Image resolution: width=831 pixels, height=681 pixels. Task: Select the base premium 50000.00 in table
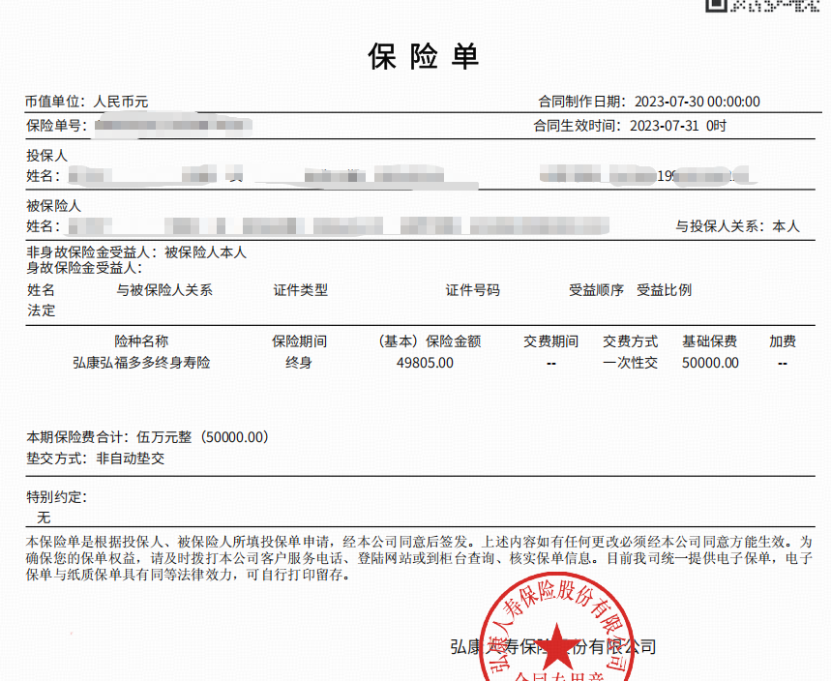click(x=710, y=363)
